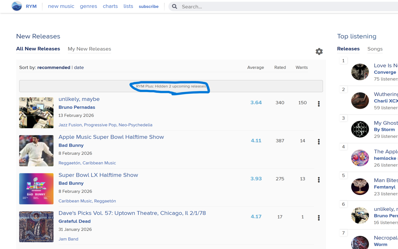This screenshot has height=249, width=398.
Task: Go to Femtanyl artist page
Action: click(385, 187)
